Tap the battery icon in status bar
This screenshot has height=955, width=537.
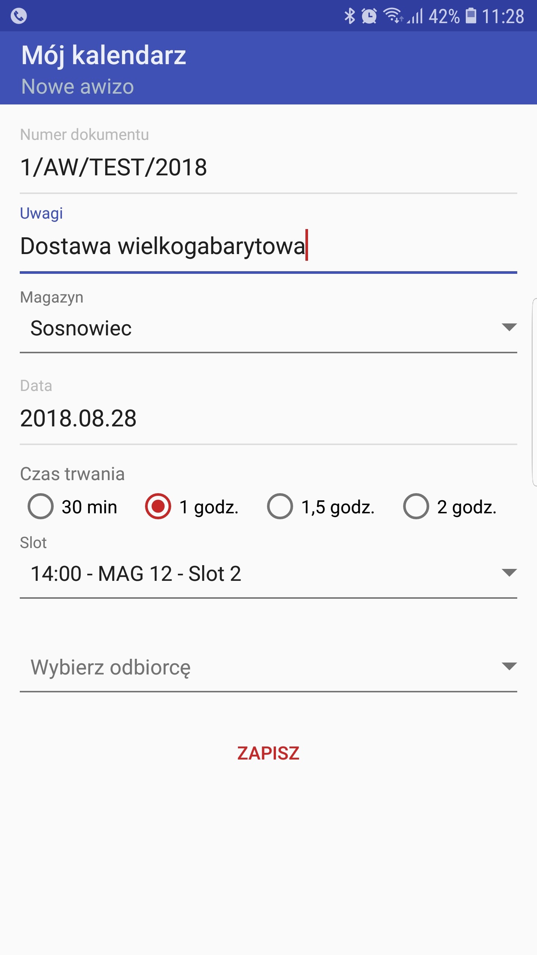471,16
